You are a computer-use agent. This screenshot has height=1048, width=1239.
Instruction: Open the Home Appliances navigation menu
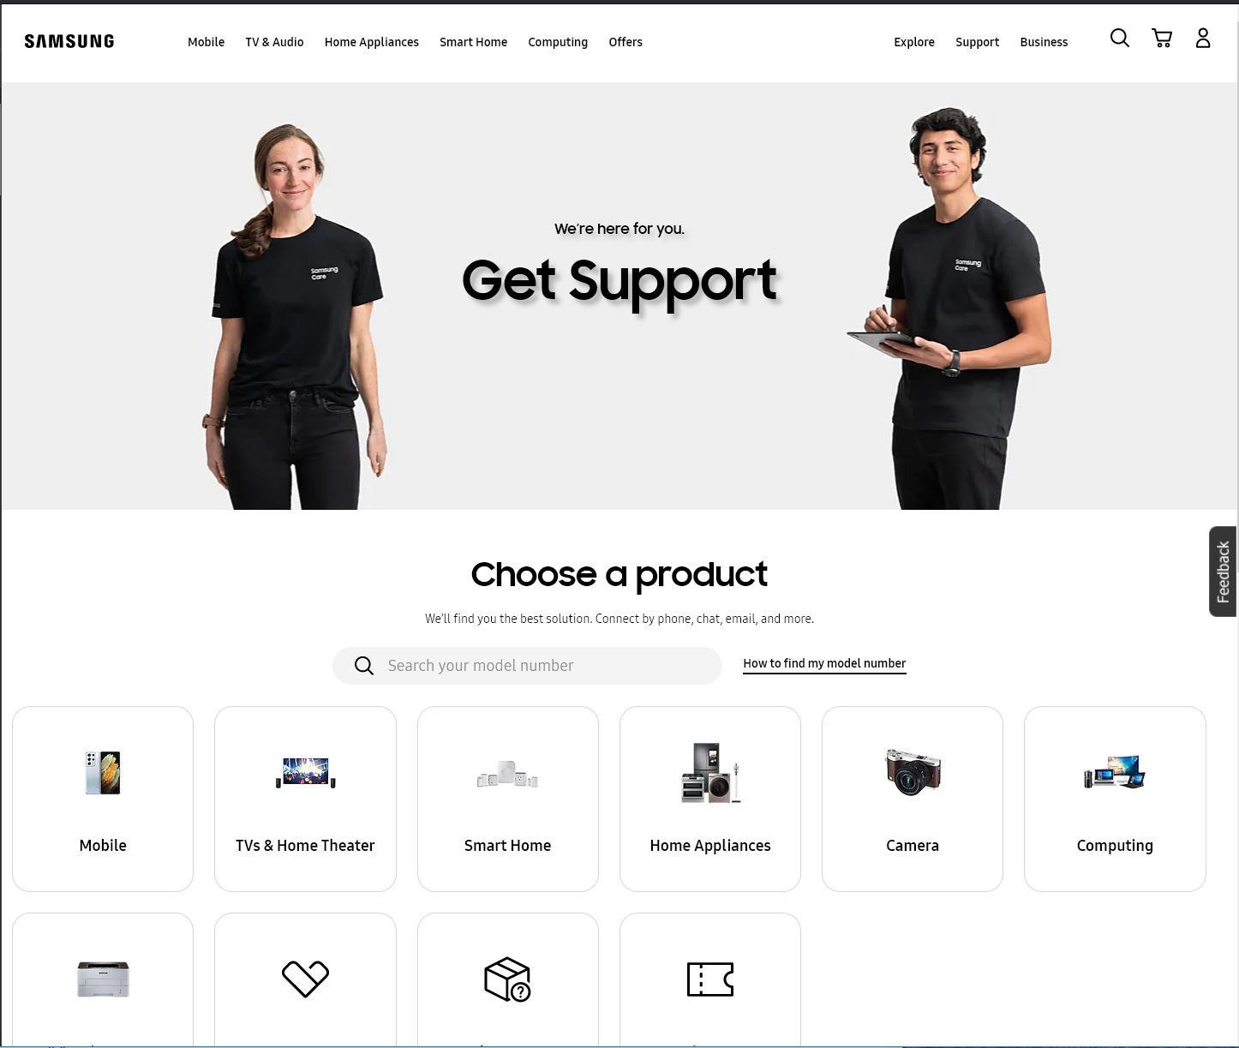(372, 42)
